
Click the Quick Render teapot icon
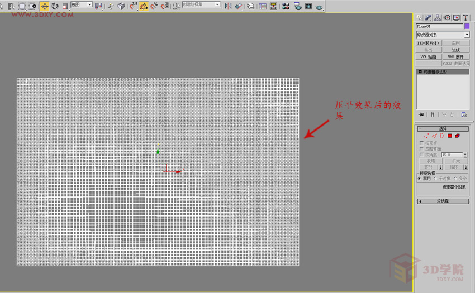tap(319, 6)
